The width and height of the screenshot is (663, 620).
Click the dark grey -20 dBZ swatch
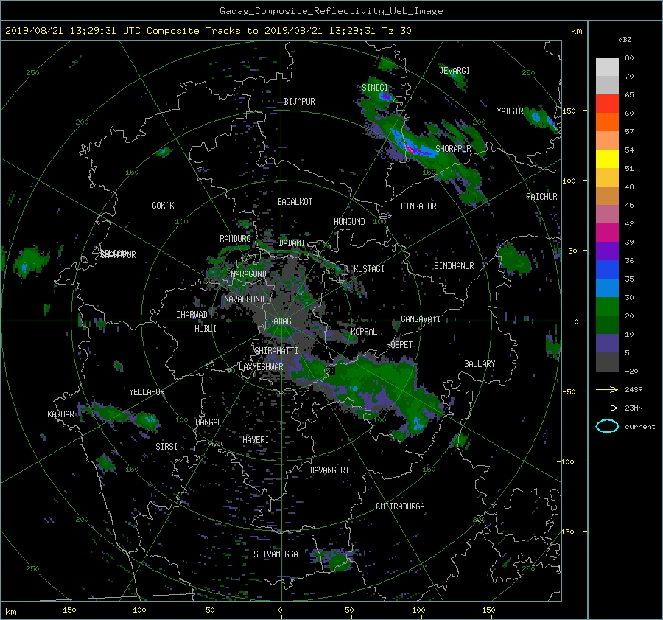[607, 362]
